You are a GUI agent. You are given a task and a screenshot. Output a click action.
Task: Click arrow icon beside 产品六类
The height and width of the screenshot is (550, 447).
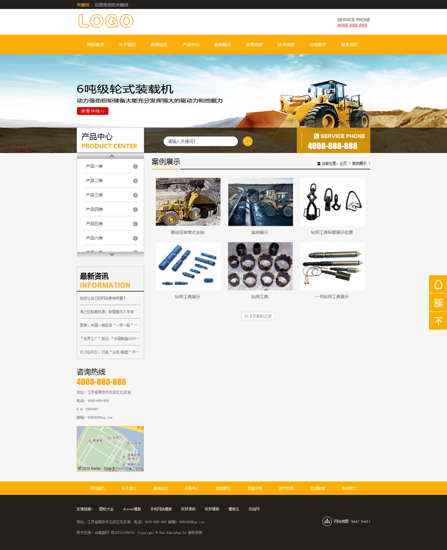(x=135, y=238)
